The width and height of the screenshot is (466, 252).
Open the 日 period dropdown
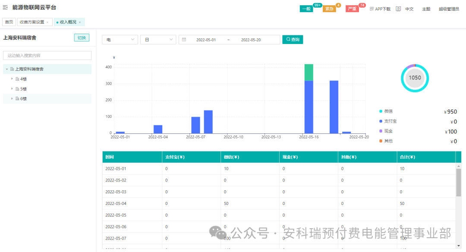[158, 40]
